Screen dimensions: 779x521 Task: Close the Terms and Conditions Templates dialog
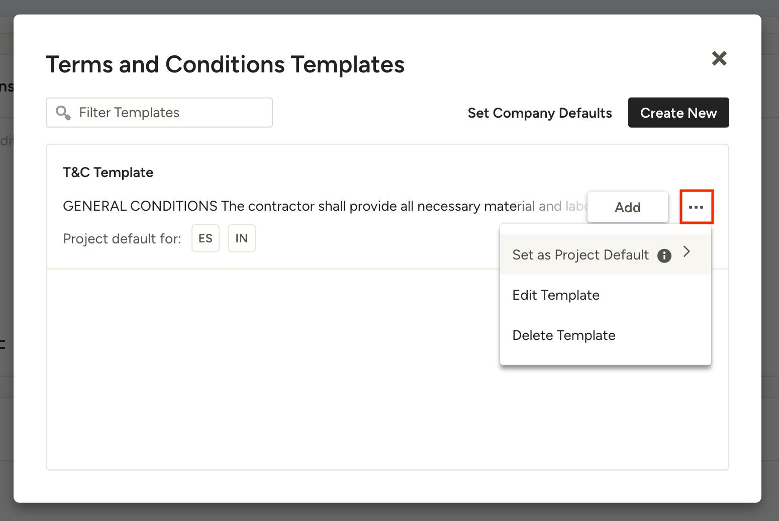click(x=719, y=58)
